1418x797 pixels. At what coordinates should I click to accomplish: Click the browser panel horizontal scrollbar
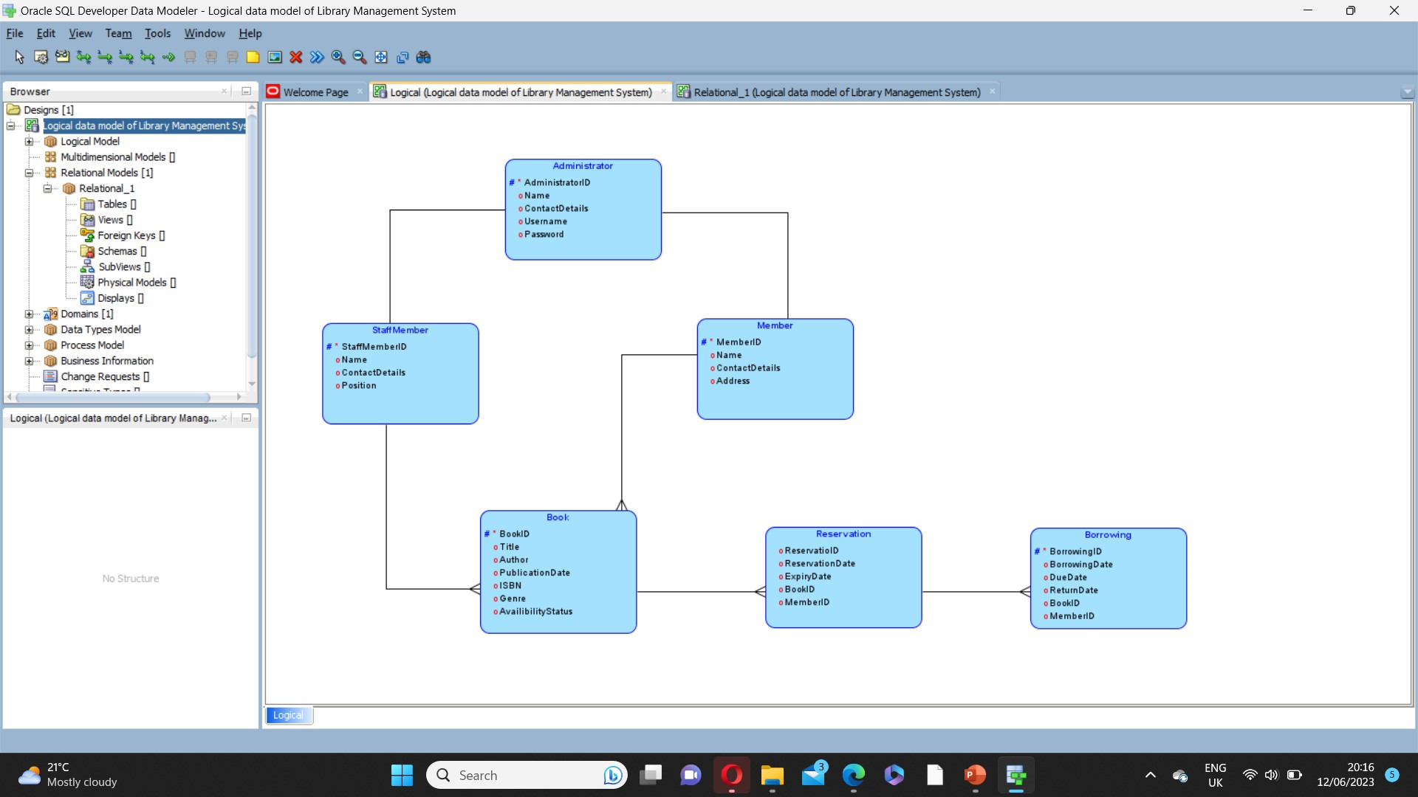[x=111, y=397]
